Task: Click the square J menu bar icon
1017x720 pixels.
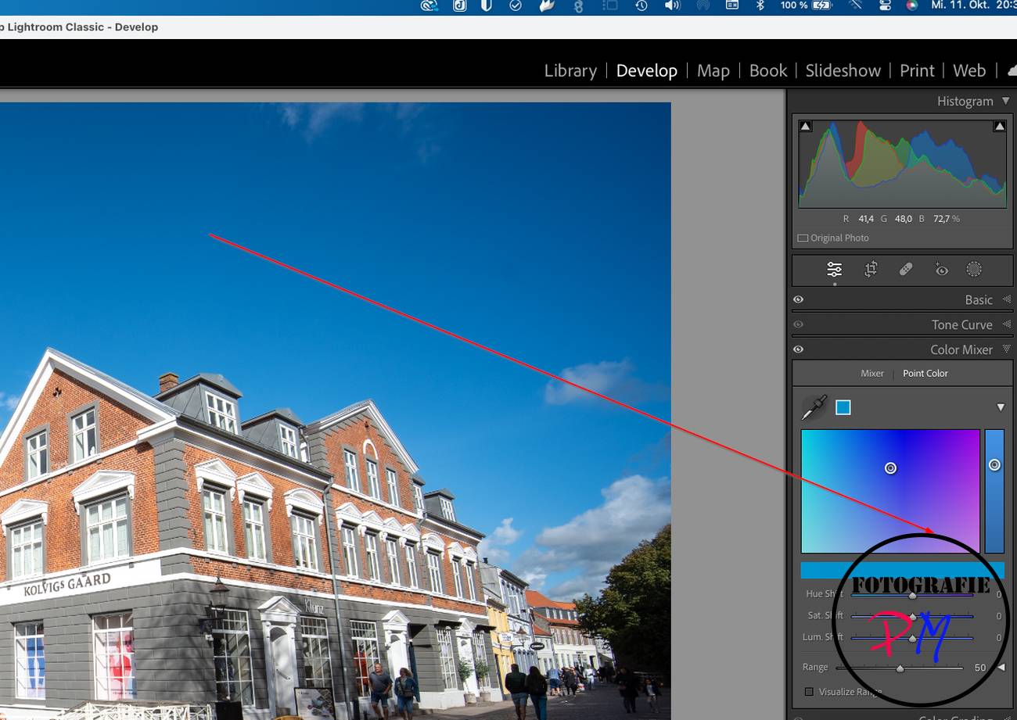Action: tap(460, 5)
